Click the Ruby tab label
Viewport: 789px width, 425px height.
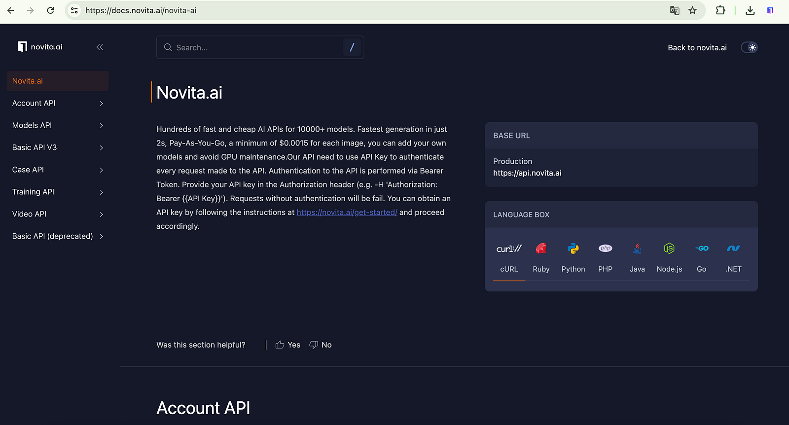click(541, 269)
